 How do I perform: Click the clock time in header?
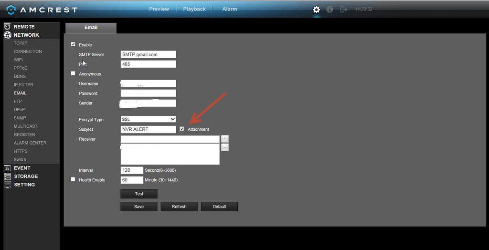coord(363,10)
